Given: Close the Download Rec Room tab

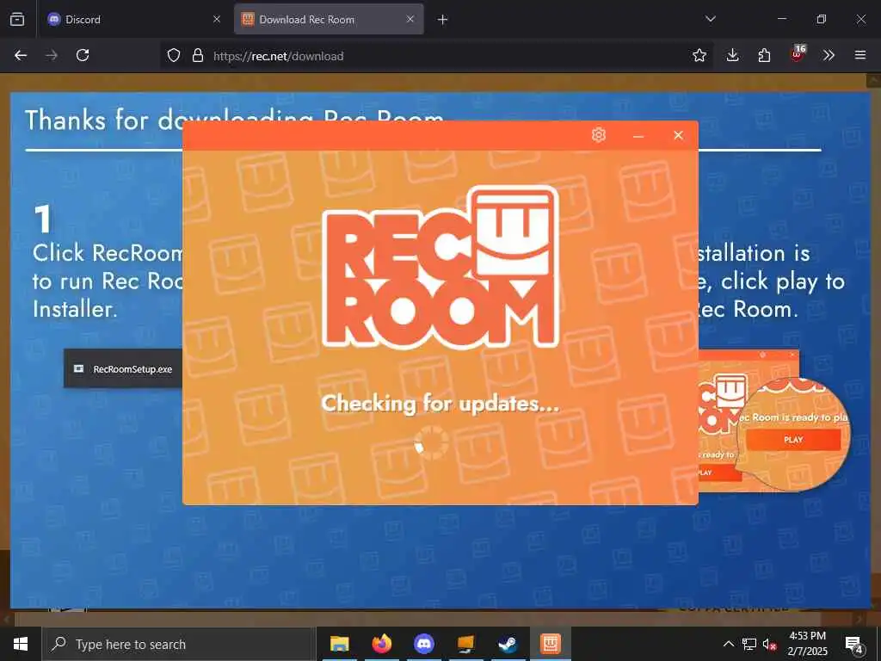Looking at the screenshot, I should click(x=410, y=19).
